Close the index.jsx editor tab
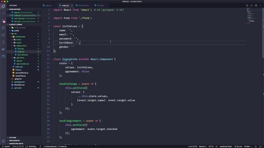 [x=72, y=5]
